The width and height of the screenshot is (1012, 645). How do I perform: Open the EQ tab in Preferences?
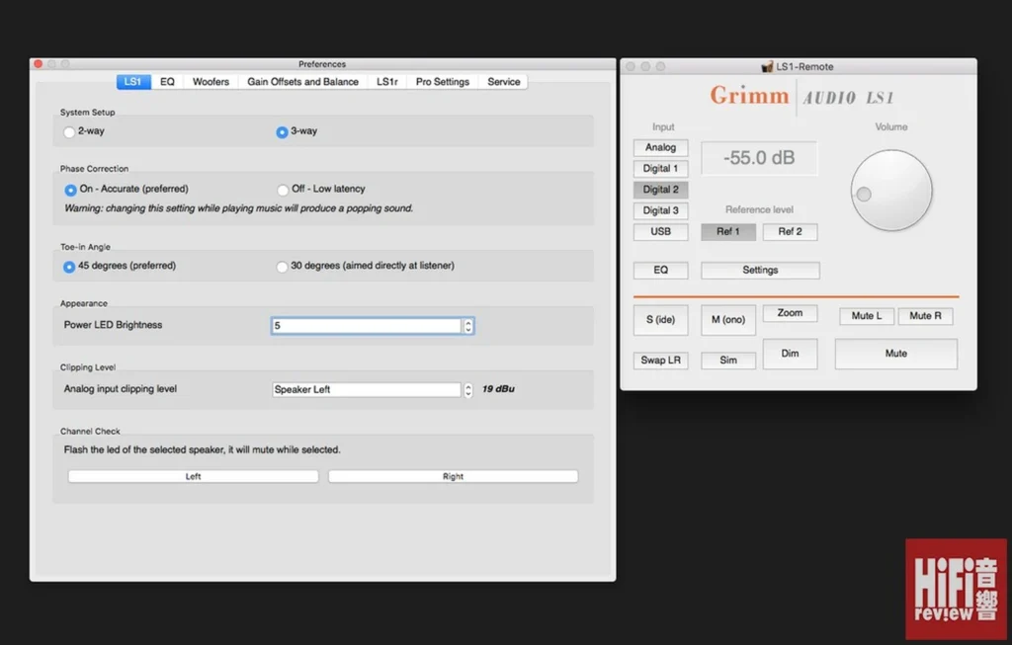167,82
